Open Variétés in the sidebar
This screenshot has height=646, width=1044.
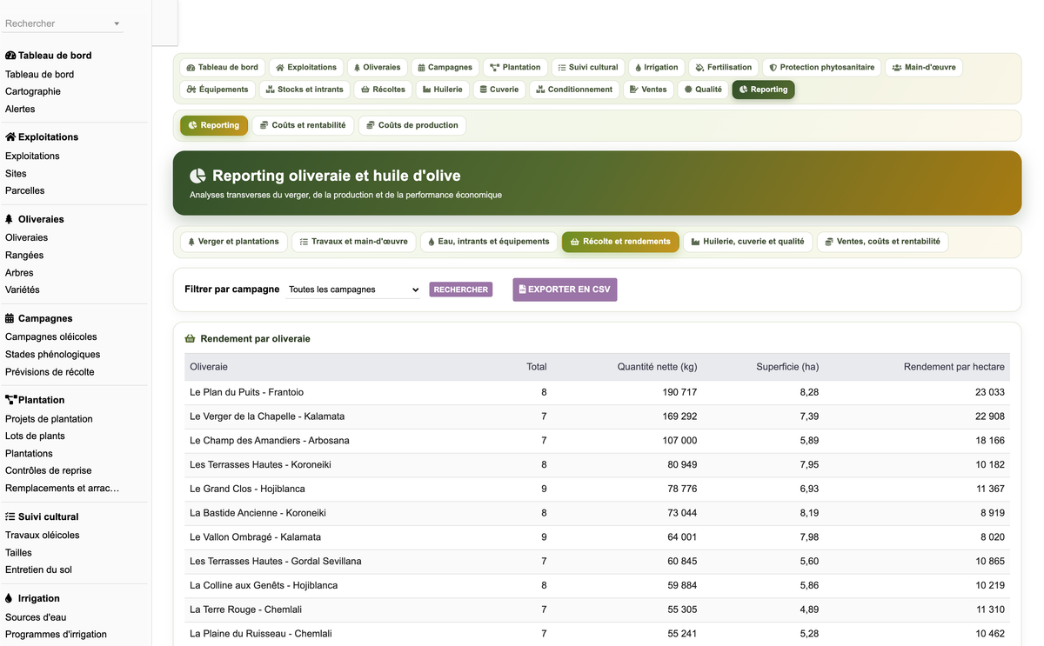(23, 290)
